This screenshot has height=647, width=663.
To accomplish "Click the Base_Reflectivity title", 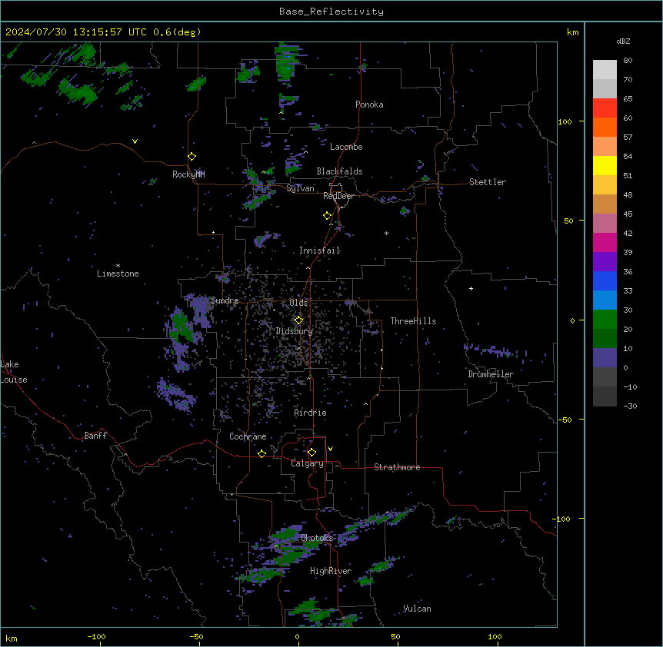I will (x=331, y=12).
